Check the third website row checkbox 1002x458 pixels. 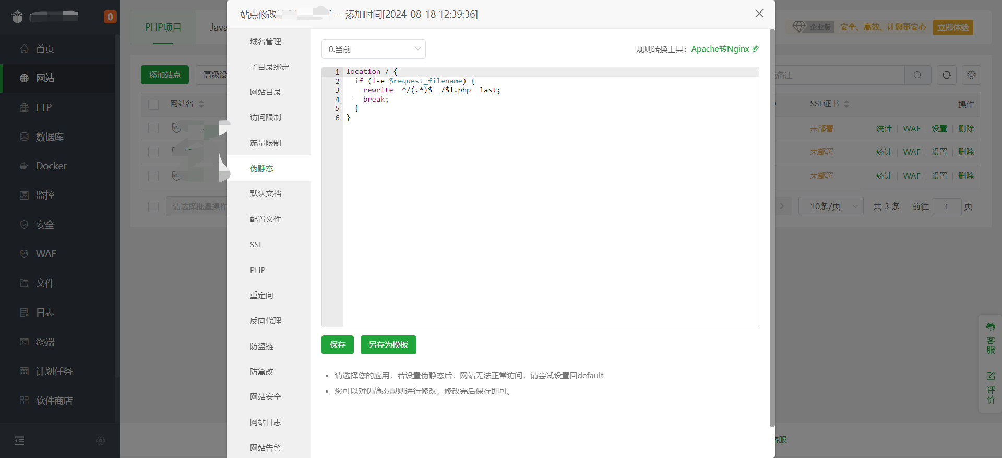pos(153,176)
